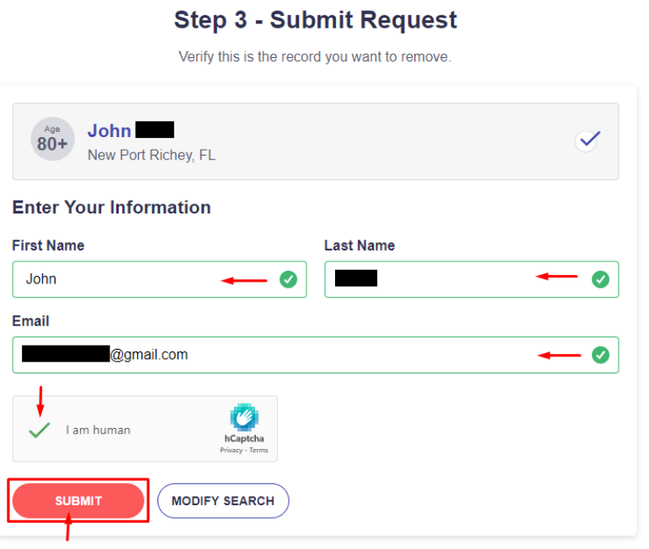Click the New Port Richey, FL location text

click(152, 156)
